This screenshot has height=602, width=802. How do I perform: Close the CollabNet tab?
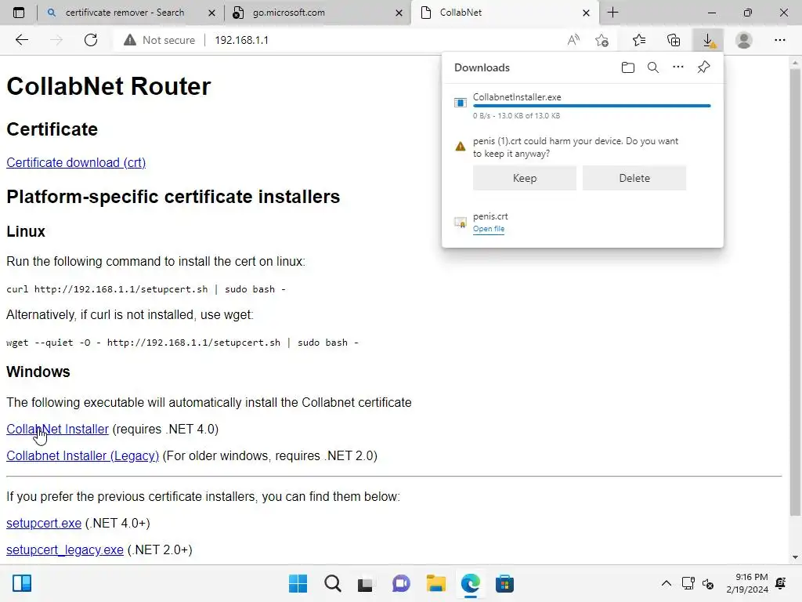pyautogui.click(x=586, y=13)
